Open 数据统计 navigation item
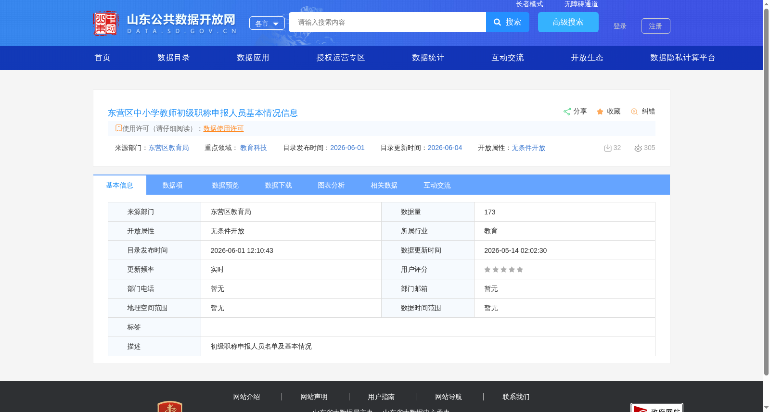 (x=428, y=58)
